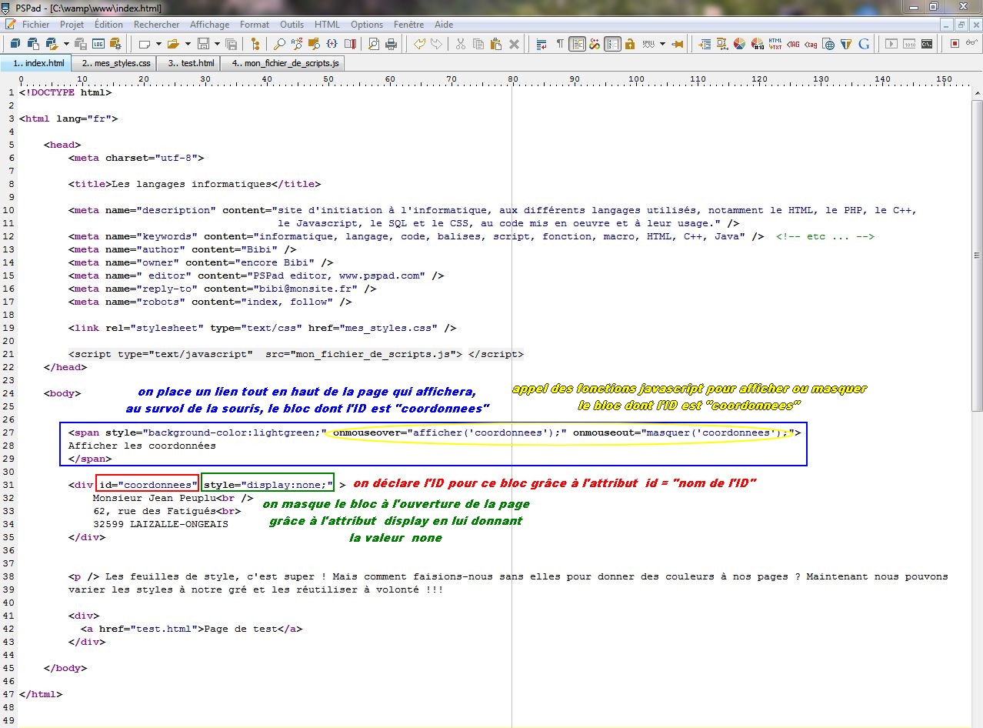Click the command prompt console icon

927,44
